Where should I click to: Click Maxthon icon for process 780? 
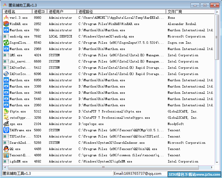pyautogui.click(x=6, y=30)
